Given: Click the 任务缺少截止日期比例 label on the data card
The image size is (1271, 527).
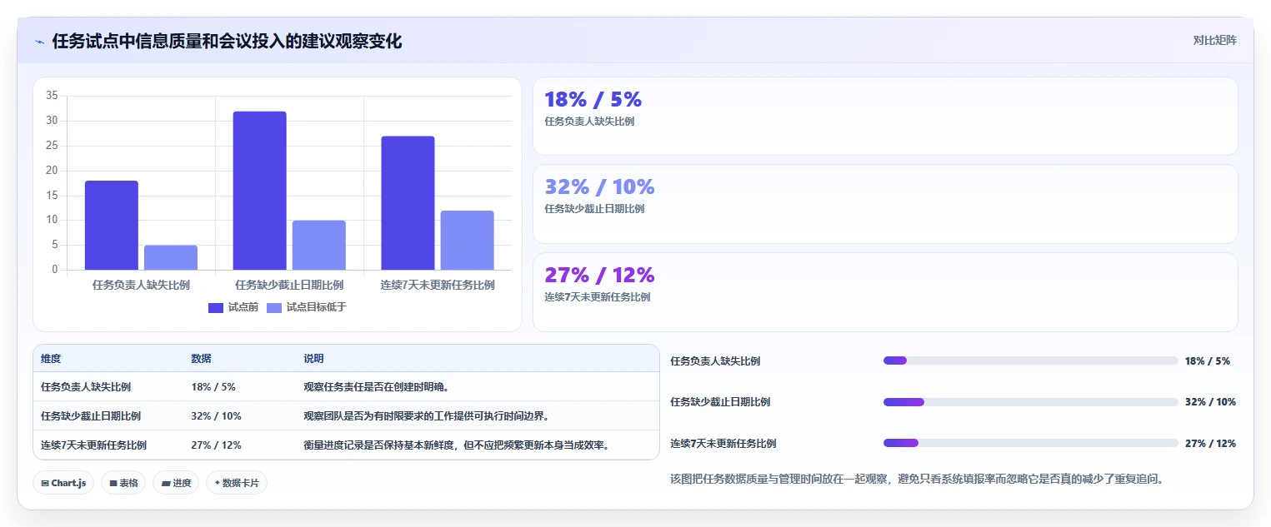Looking at the screenshot, I should (594, 209).
